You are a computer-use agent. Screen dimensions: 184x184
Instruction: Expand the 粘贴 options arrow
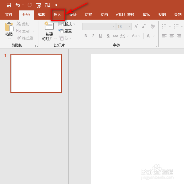(x=10, y=39)
